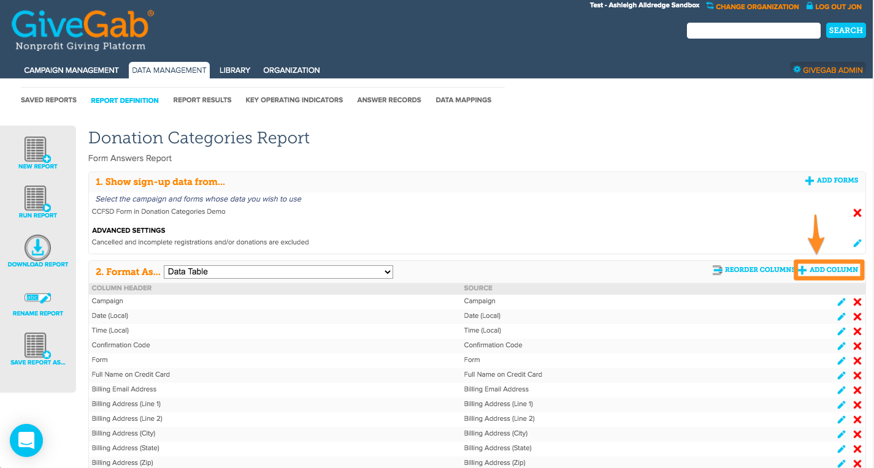Delete the Billing Address (Line 2) column
874x468 pixels.
pyautogui.click(x=857, y=420)
